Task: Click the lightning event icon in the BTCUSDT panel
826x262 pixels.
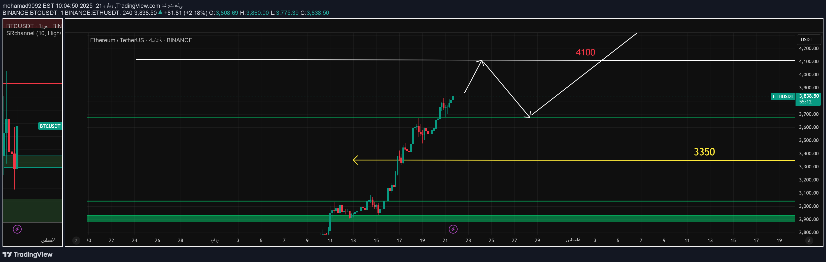Action: tap(17, 229)
